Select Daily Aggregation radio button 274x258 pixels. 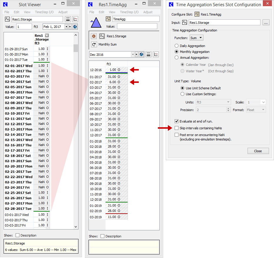pyautogui.click(x=176, y=46)
